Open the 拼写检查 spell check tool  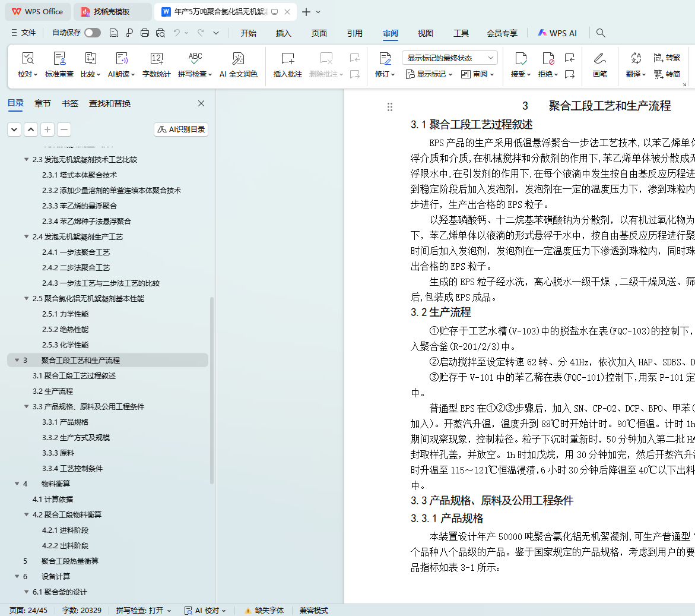tap(195, 59)
